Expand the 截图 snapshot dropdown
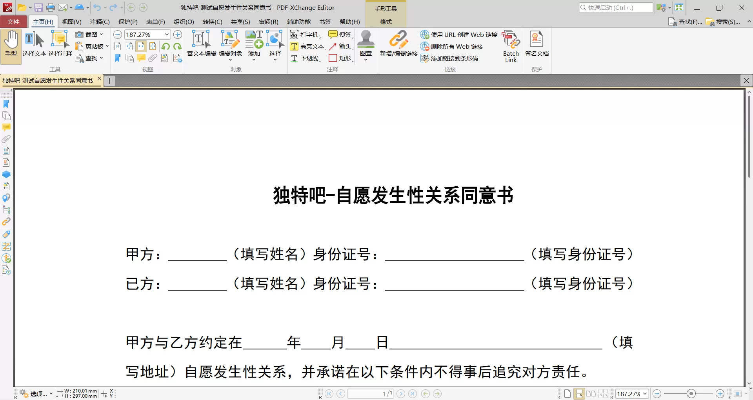Screen dimensions: 753x400 pyautogui.click(x=101, y=35)
